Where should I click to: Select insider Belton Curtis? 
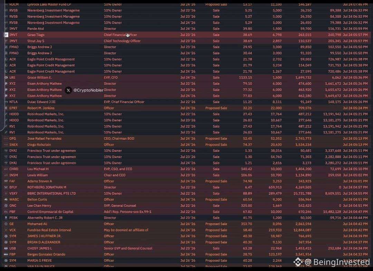coord(37,199)
